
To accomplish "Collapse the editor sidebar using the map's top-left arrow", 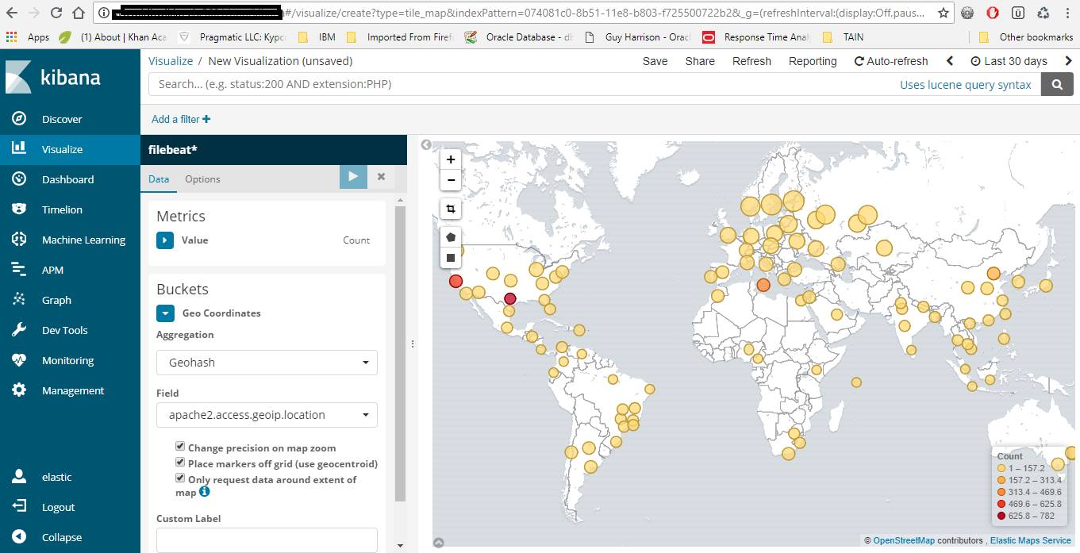I will 426,144.
